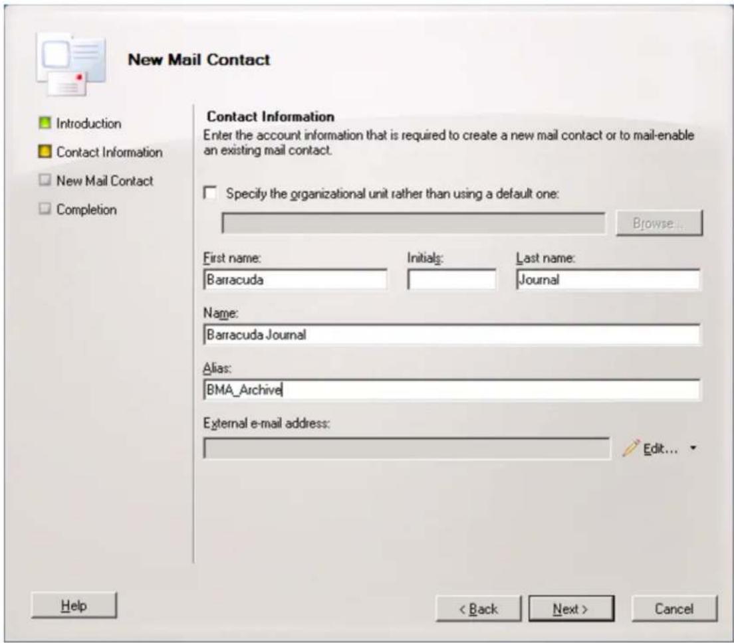This screenshot has width=734, height=643.
Task: Click the 'New Mail Contact' title text
Action: pos(199,60)
